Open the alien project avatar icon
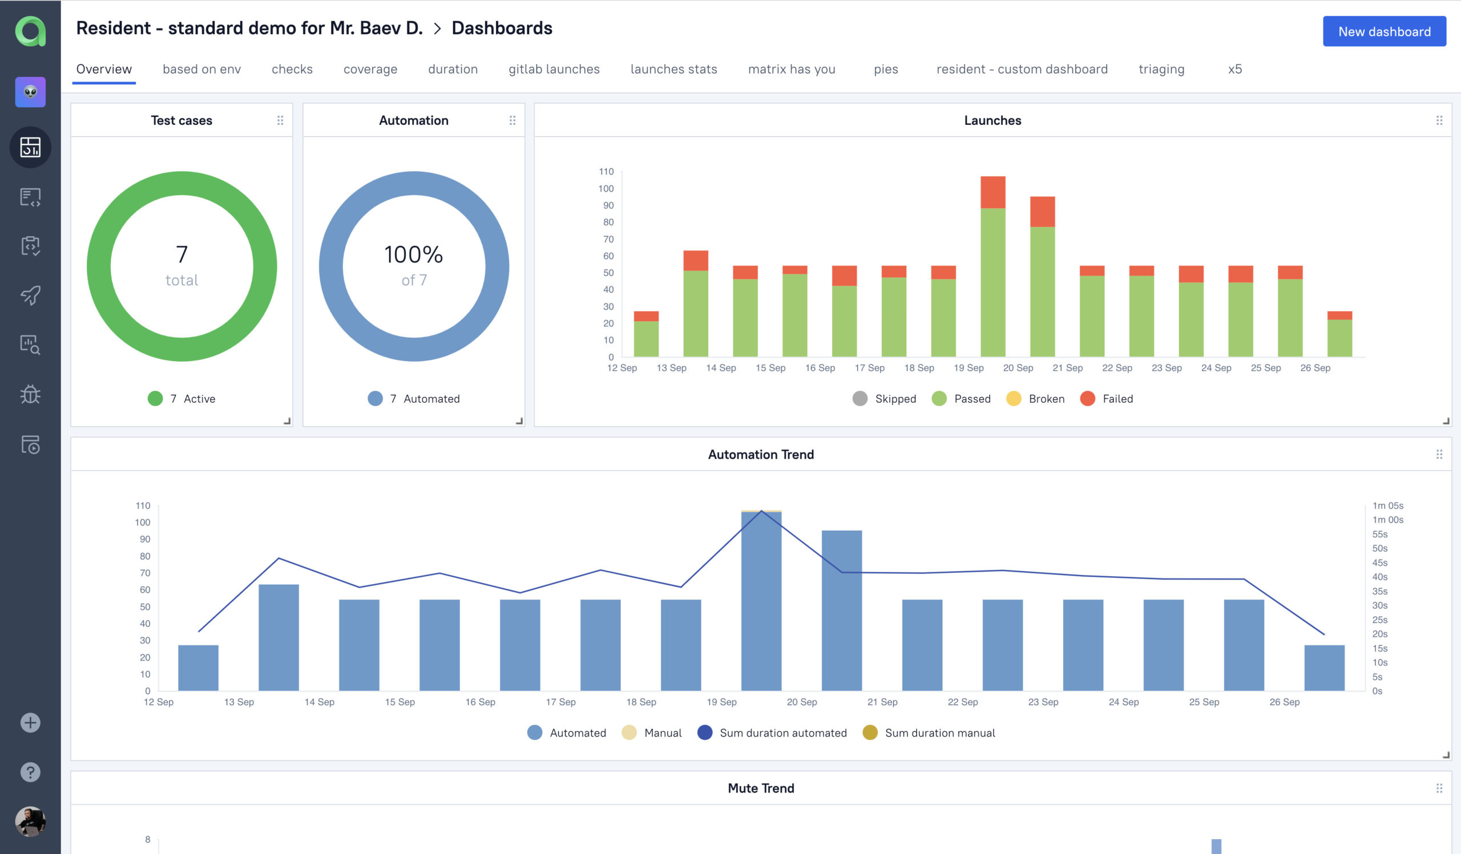This screenshot has width=1461, height=854. [30, 92]
